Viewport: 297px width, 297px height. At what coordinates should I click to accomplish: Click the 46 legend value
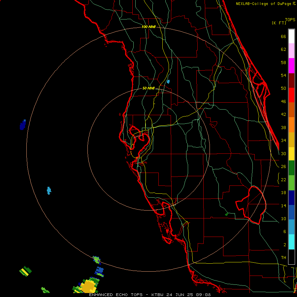pos(283,102)
